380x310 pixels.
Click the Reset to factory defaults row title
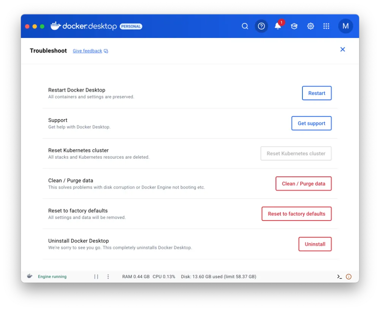pos(78,211)
